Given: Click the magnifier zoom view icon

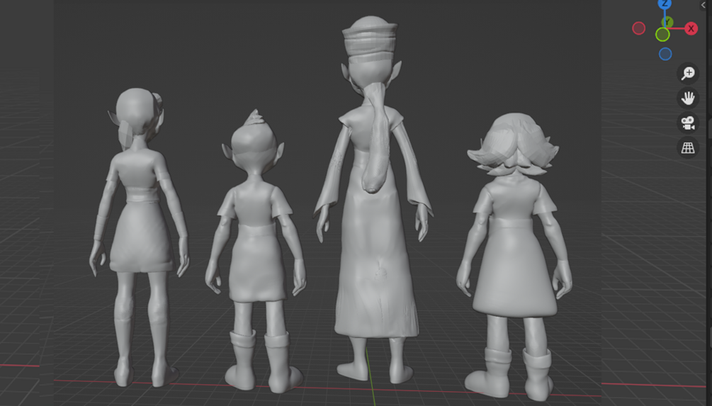Looking at the screenshot, I should tap(688, 73).
